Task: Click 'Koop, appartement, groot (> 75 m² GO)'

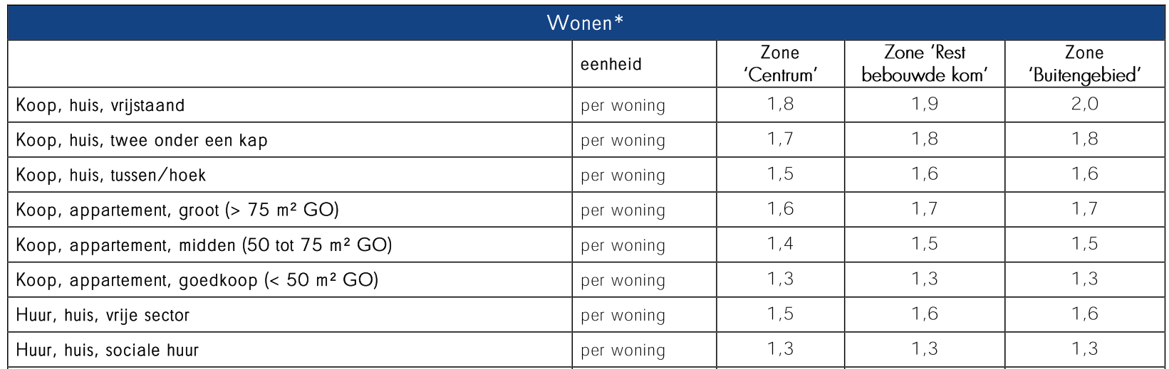Action: tap(177, 210)
